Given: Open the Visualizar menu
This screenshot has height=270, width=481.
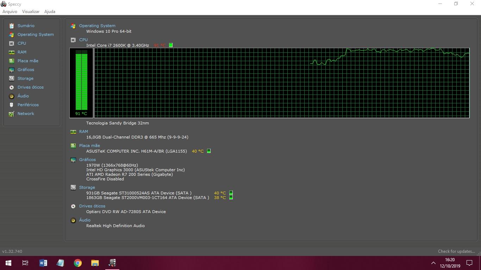Looking at the screenshot, I should 31,12.
